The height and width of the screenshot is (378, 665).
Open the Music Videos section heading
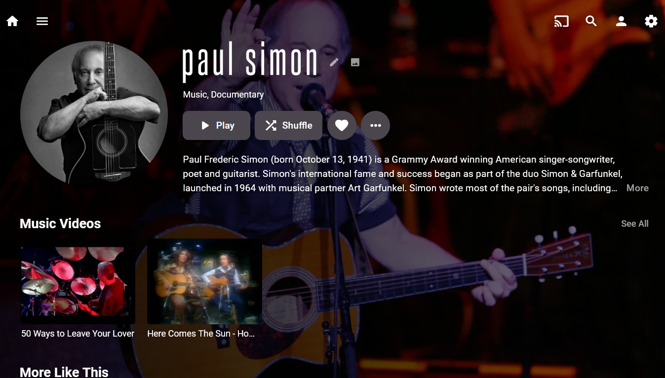(60, 224)
